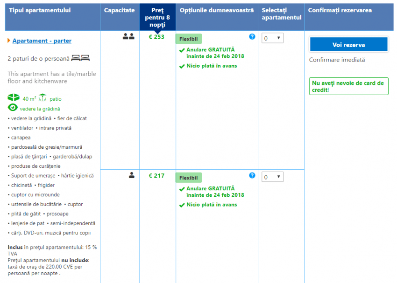Image resolution: width=397 pixels, height=283 pixels.
Task: Click the patio umbrella icon
Action: pyautogui.click(x=43, y=98)
